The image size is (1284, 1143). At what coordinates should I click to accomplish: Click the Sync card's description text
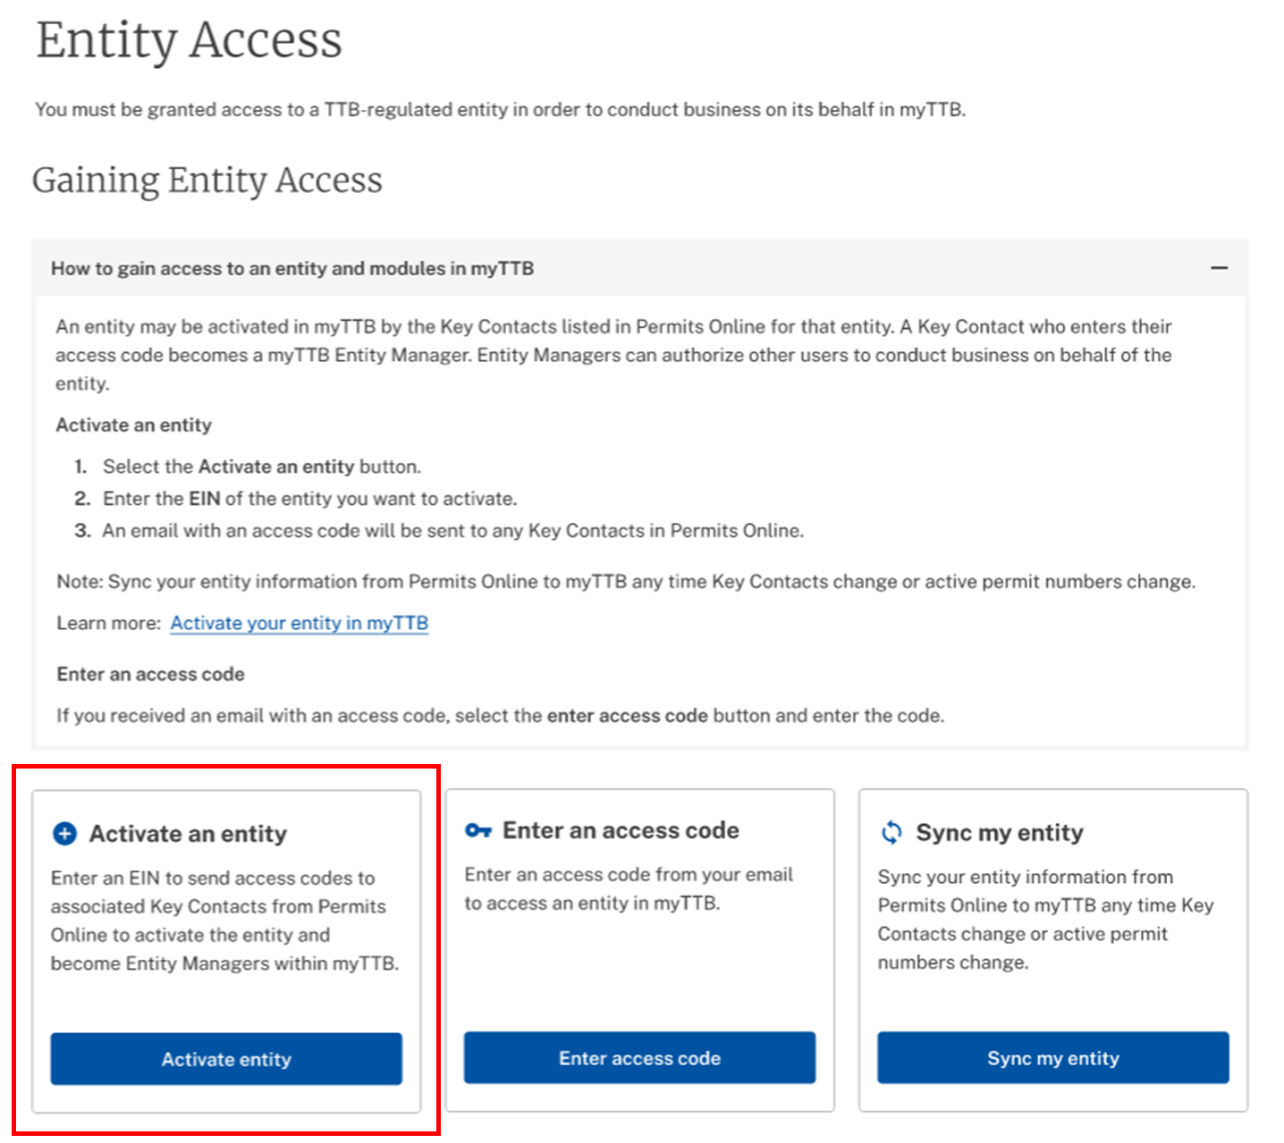(1044, 920)
